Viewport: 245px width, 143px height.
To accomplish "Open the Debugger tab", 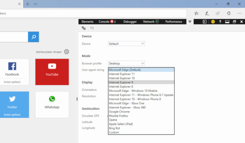I will click(x=130, y=22).
